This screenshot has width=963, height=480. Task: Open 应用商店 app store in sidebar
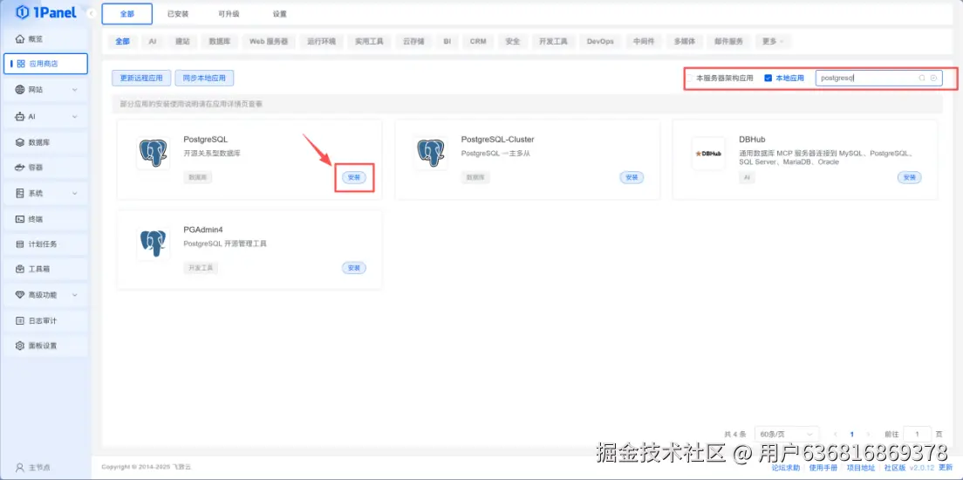tap(46, 64)
